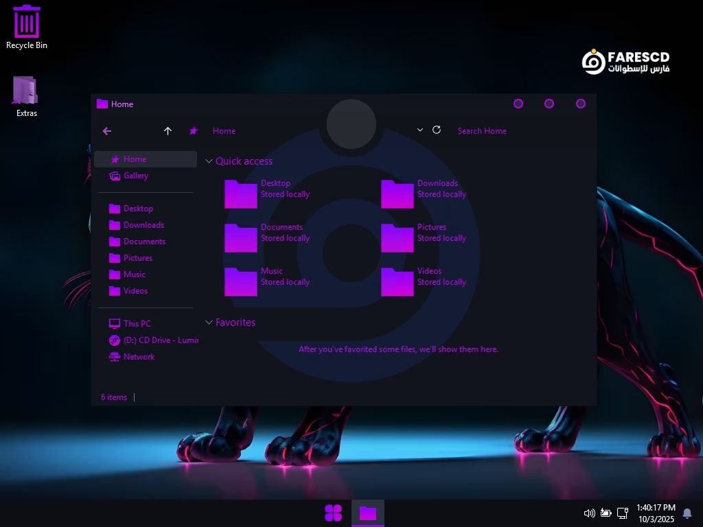Collapse the Favorites section
The width and height of the screenshot is (703, 527).
click(209, 323)
